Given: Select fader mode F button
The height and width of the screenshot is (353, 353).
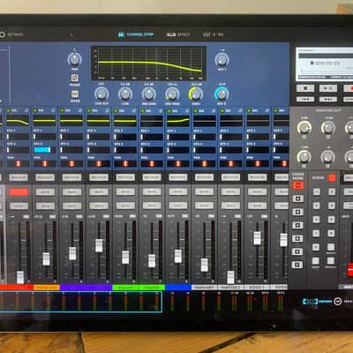Looking at the screenshot, I should (297, 265).
